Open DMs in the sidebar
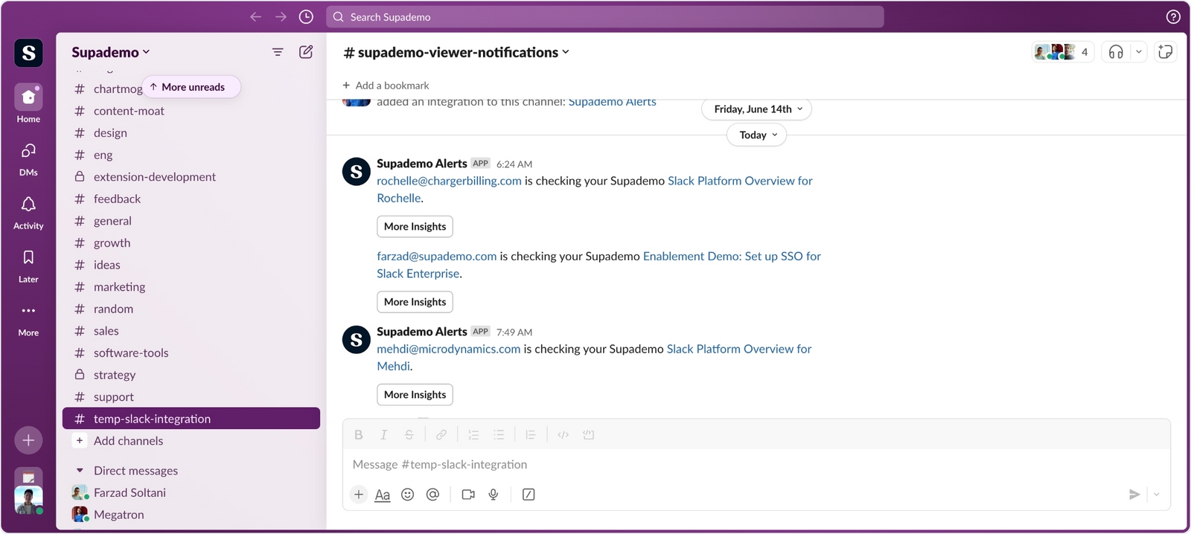 pos(28,158)
